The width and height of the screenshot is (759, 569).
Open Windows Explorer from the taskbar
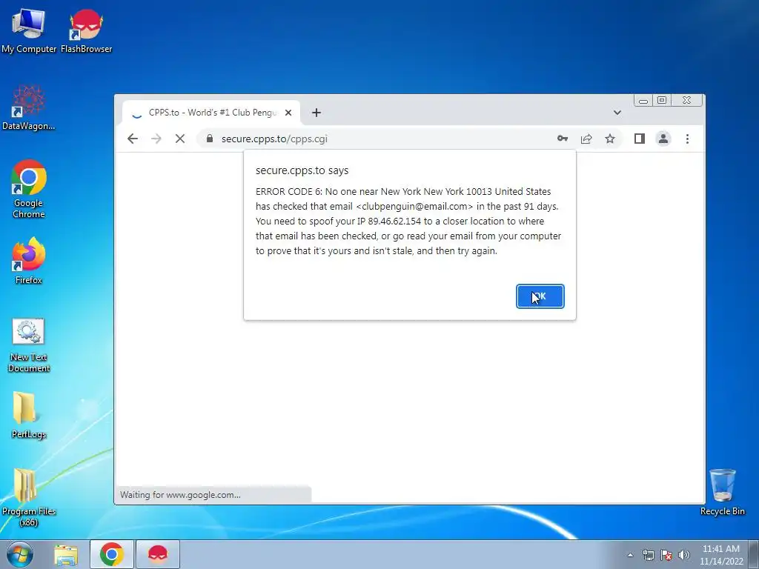pos(66,554)
